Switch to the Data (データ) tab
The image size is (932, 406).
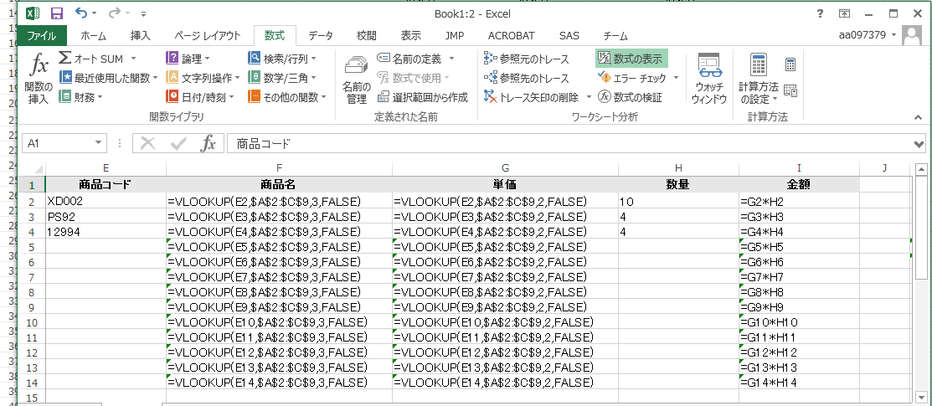coord(320,35)
